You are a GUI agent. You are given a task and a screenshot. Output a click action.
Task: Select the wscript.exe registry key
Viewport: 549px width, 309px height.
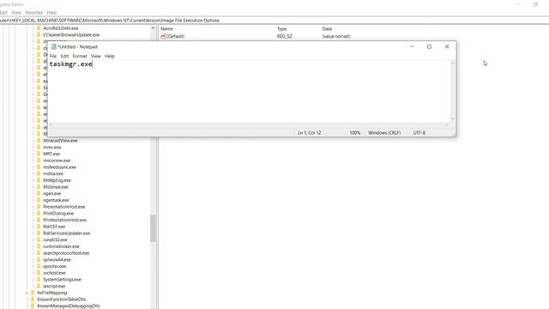(x=54, y=286)
